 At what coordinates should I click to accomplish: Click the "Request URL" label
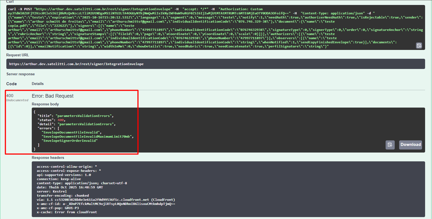[17, 55]
